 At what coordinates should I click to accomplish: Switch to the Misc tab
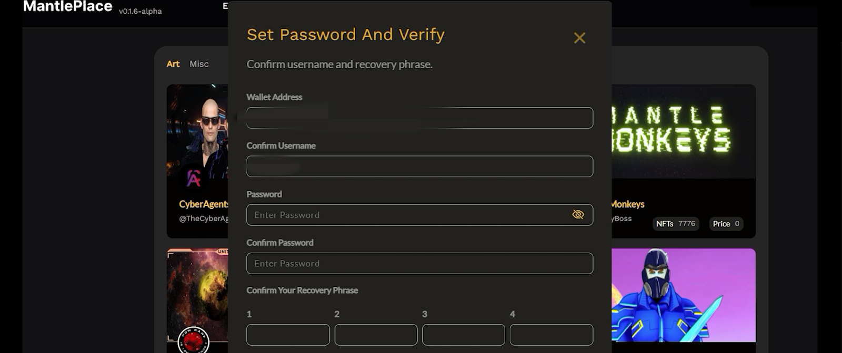[199, 64]
